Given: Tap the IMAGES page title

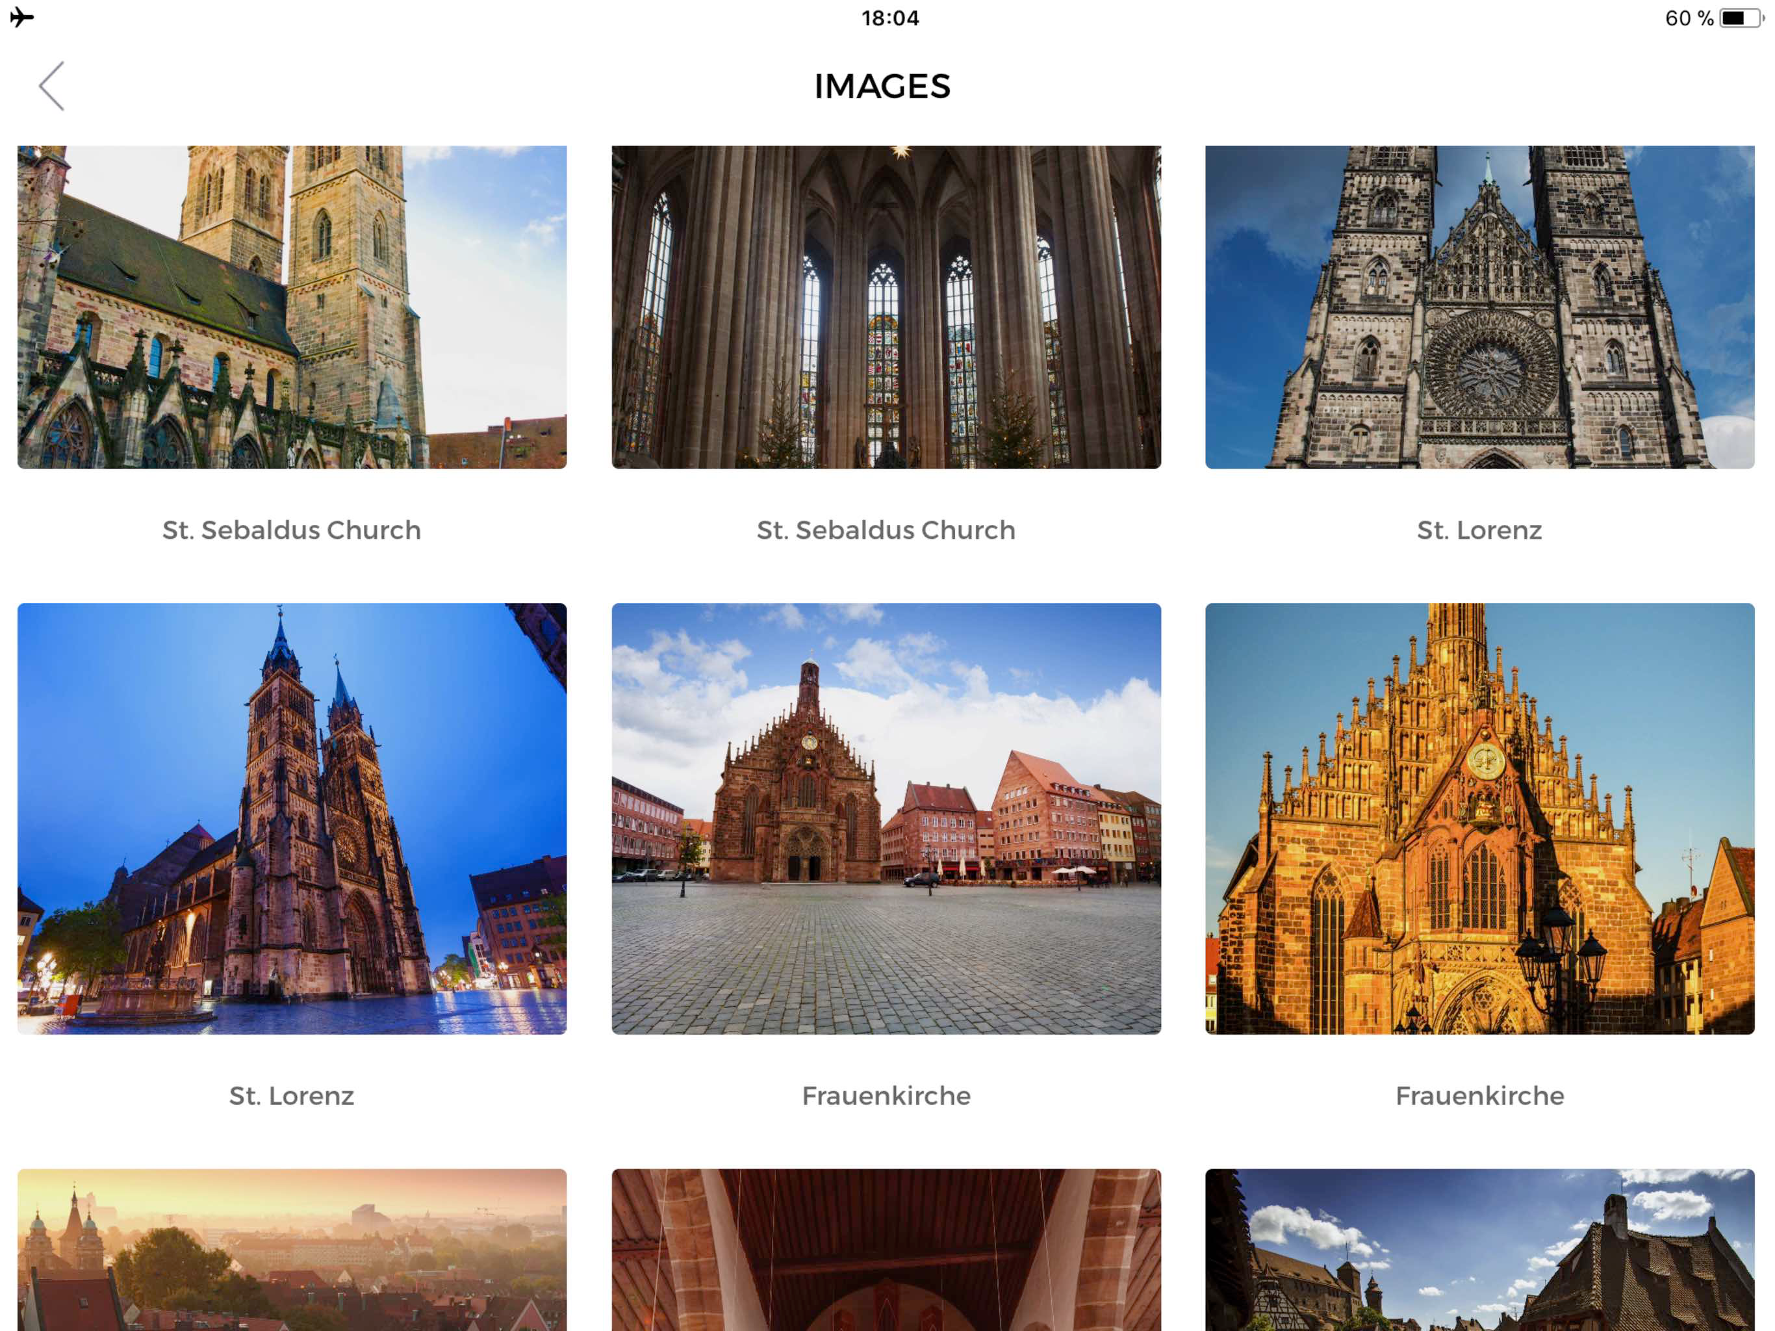Looking at the screenshot, I should (x=882, y=86).
